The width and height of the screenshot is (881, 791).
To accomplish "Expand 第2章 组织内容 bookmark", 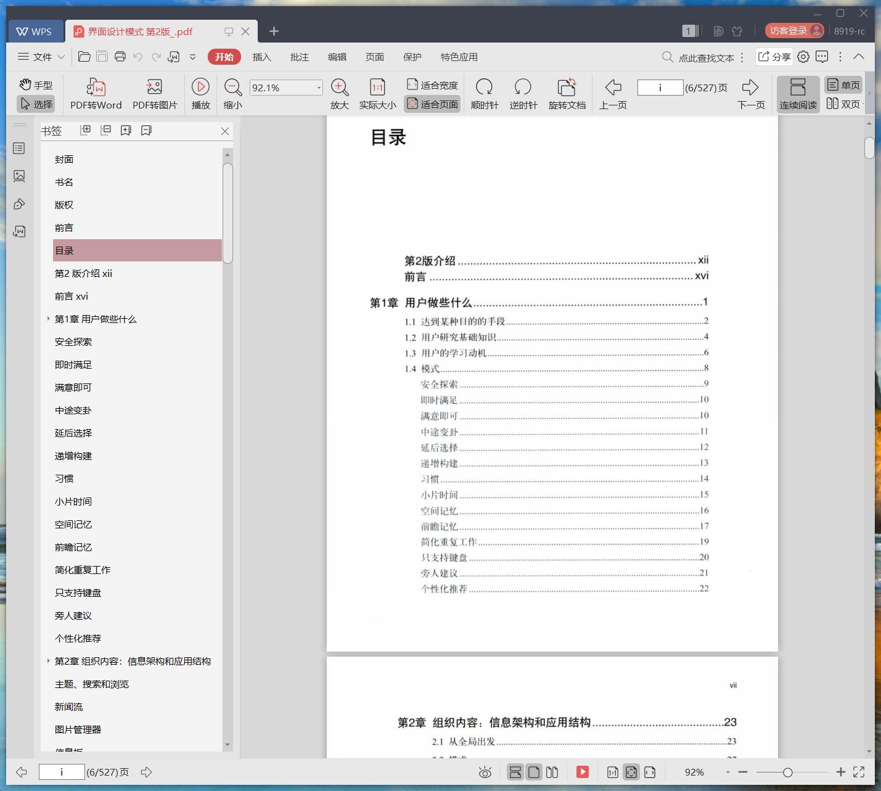I will coord(49,661).
